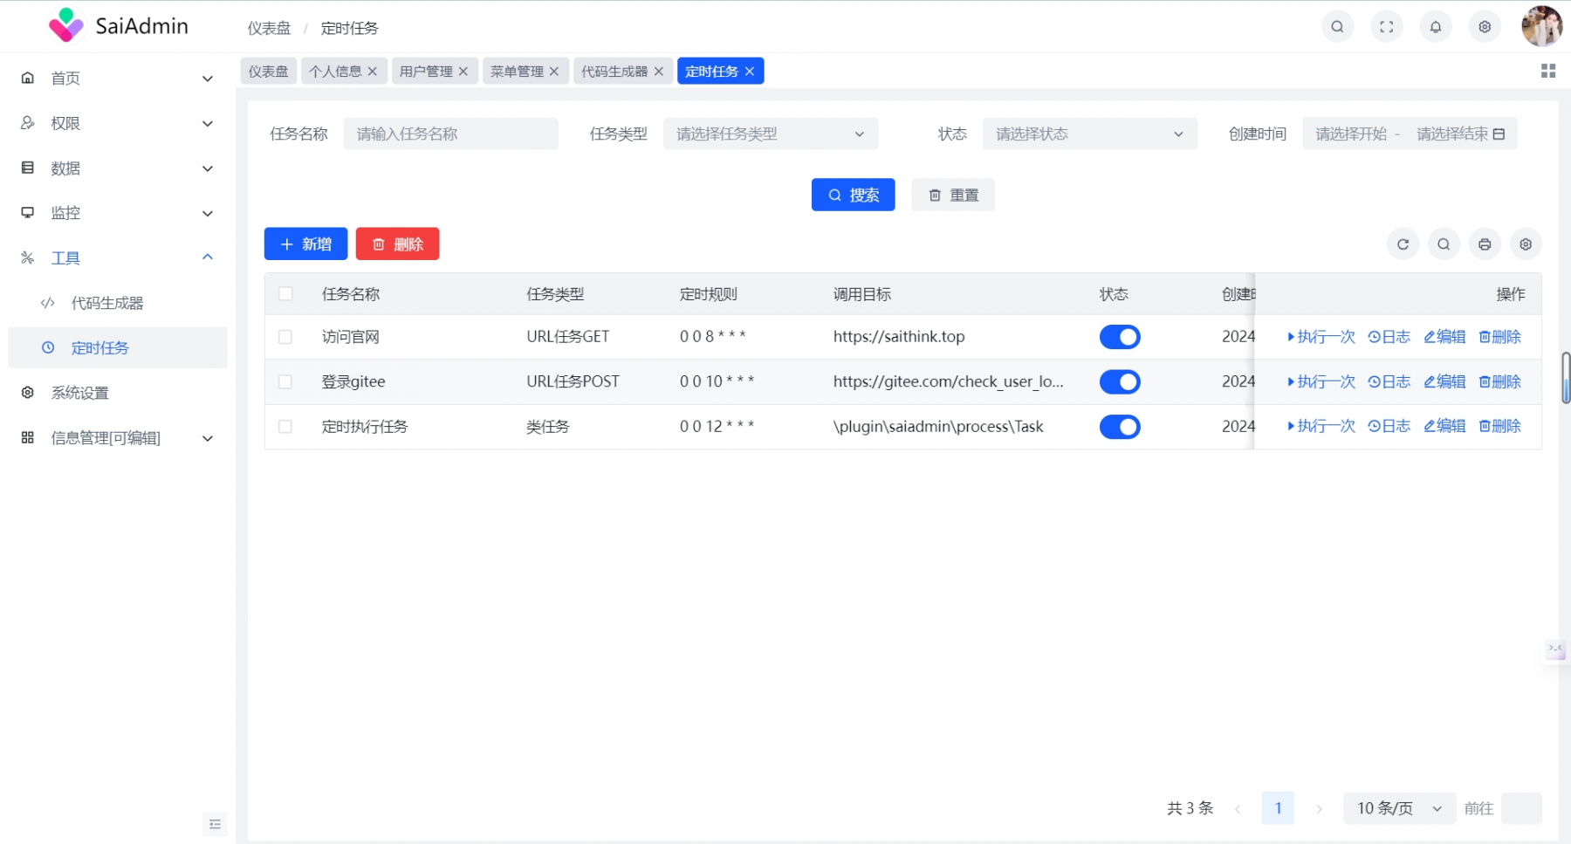Open header settings gear icon
Image resolution: width=1571 pixels, height=844 pixels.
coord(1485,27)
